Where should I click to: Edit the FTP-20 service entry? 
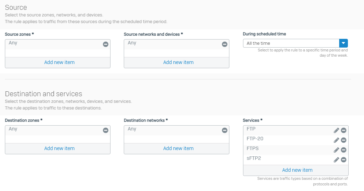(x=336, y=140)
